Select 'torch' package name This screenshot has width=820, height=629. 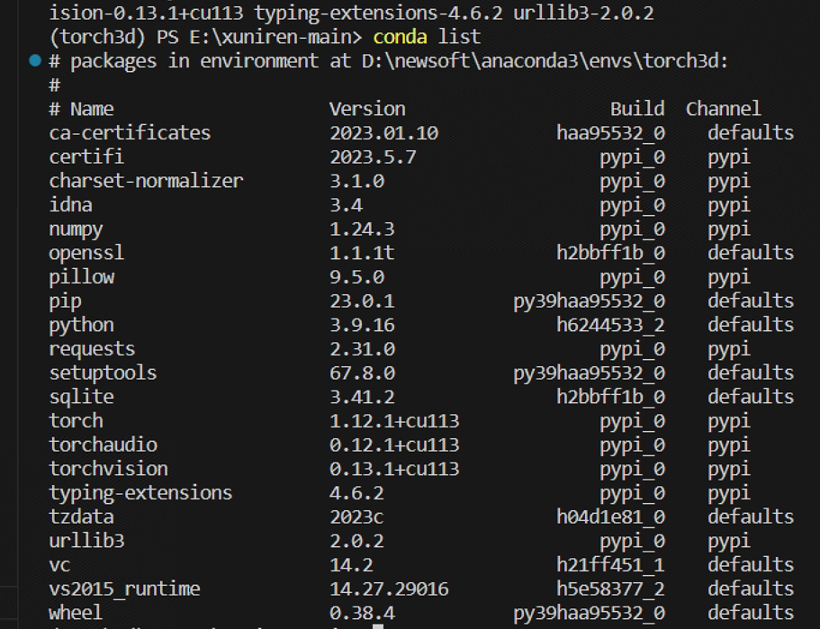pyautogui.click(x=76, y=421)
